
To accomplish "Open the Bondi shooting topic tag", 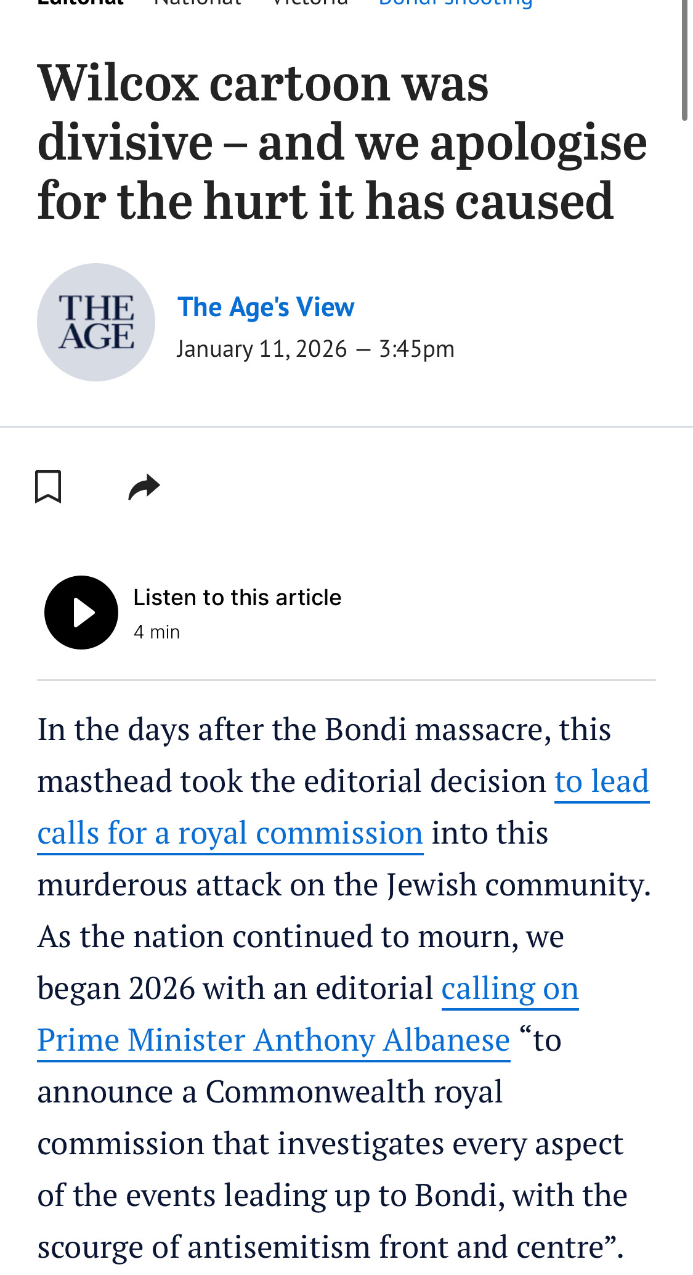I will click(455, 3).
